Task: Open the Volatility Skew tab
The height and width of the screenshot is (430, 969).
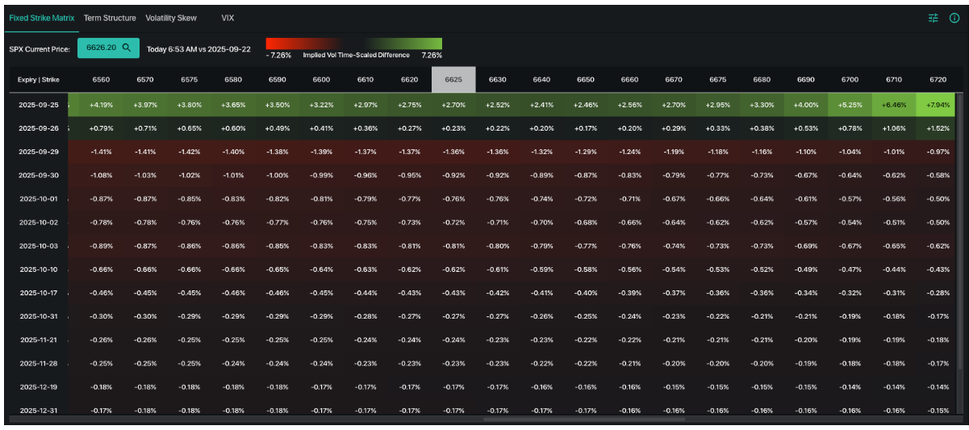Action: (x=171, y=18)
